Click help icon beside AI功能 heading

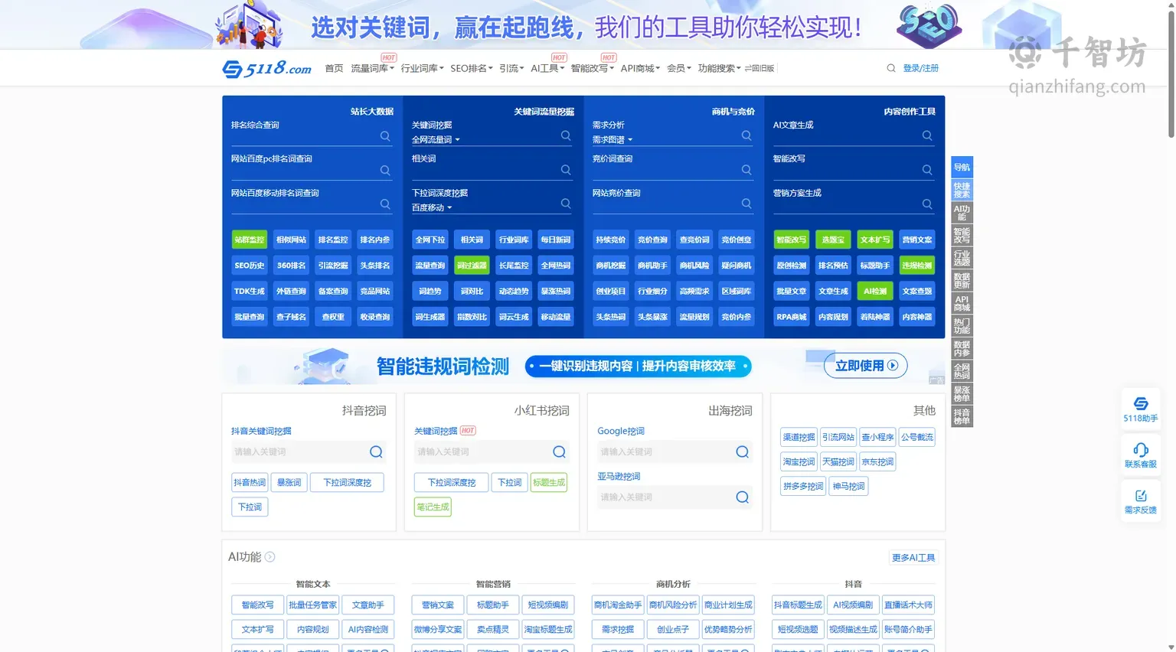pos(269,557)
